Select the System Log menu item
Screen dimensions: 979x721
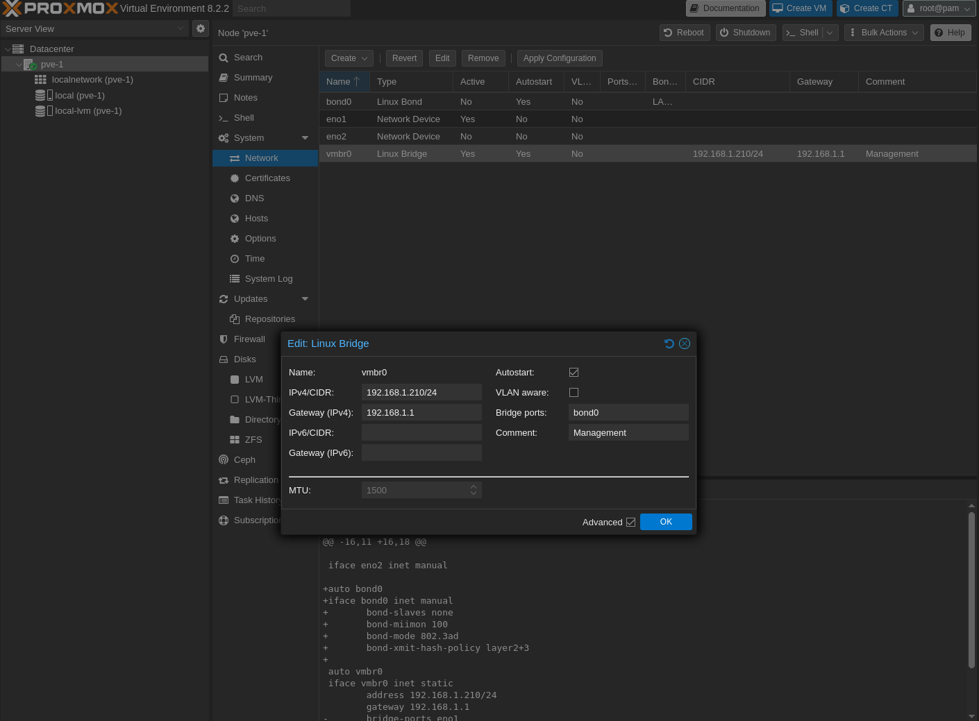[x=268, y=279]
